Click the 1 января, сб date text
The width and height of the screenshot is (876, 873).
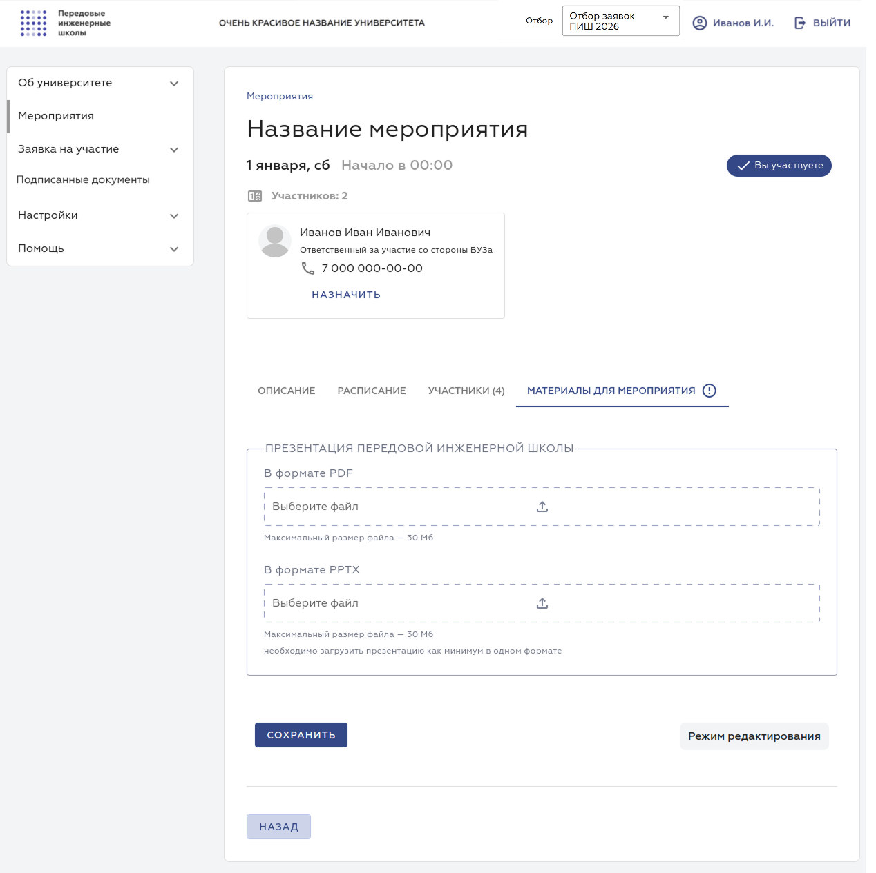288,166
